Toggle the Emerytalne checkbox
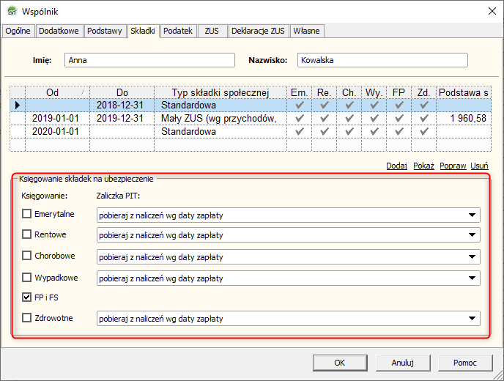This screenshot has height=381, width=504. (x=27, y=214)
